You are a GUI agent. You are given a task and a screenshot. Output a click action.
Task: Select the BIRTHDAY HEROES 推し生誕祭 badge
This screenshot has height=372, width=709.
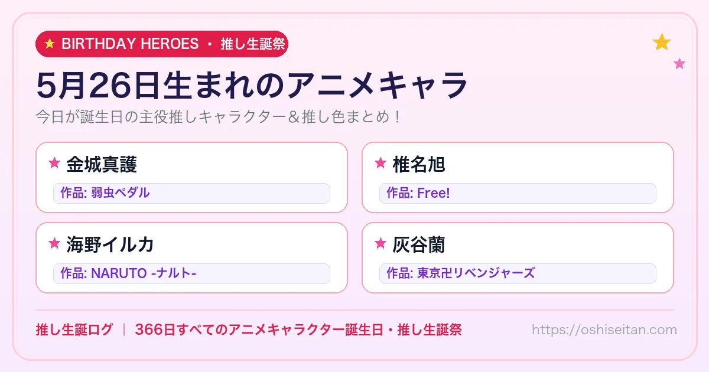pyautogui.click(x=162, y=44)
